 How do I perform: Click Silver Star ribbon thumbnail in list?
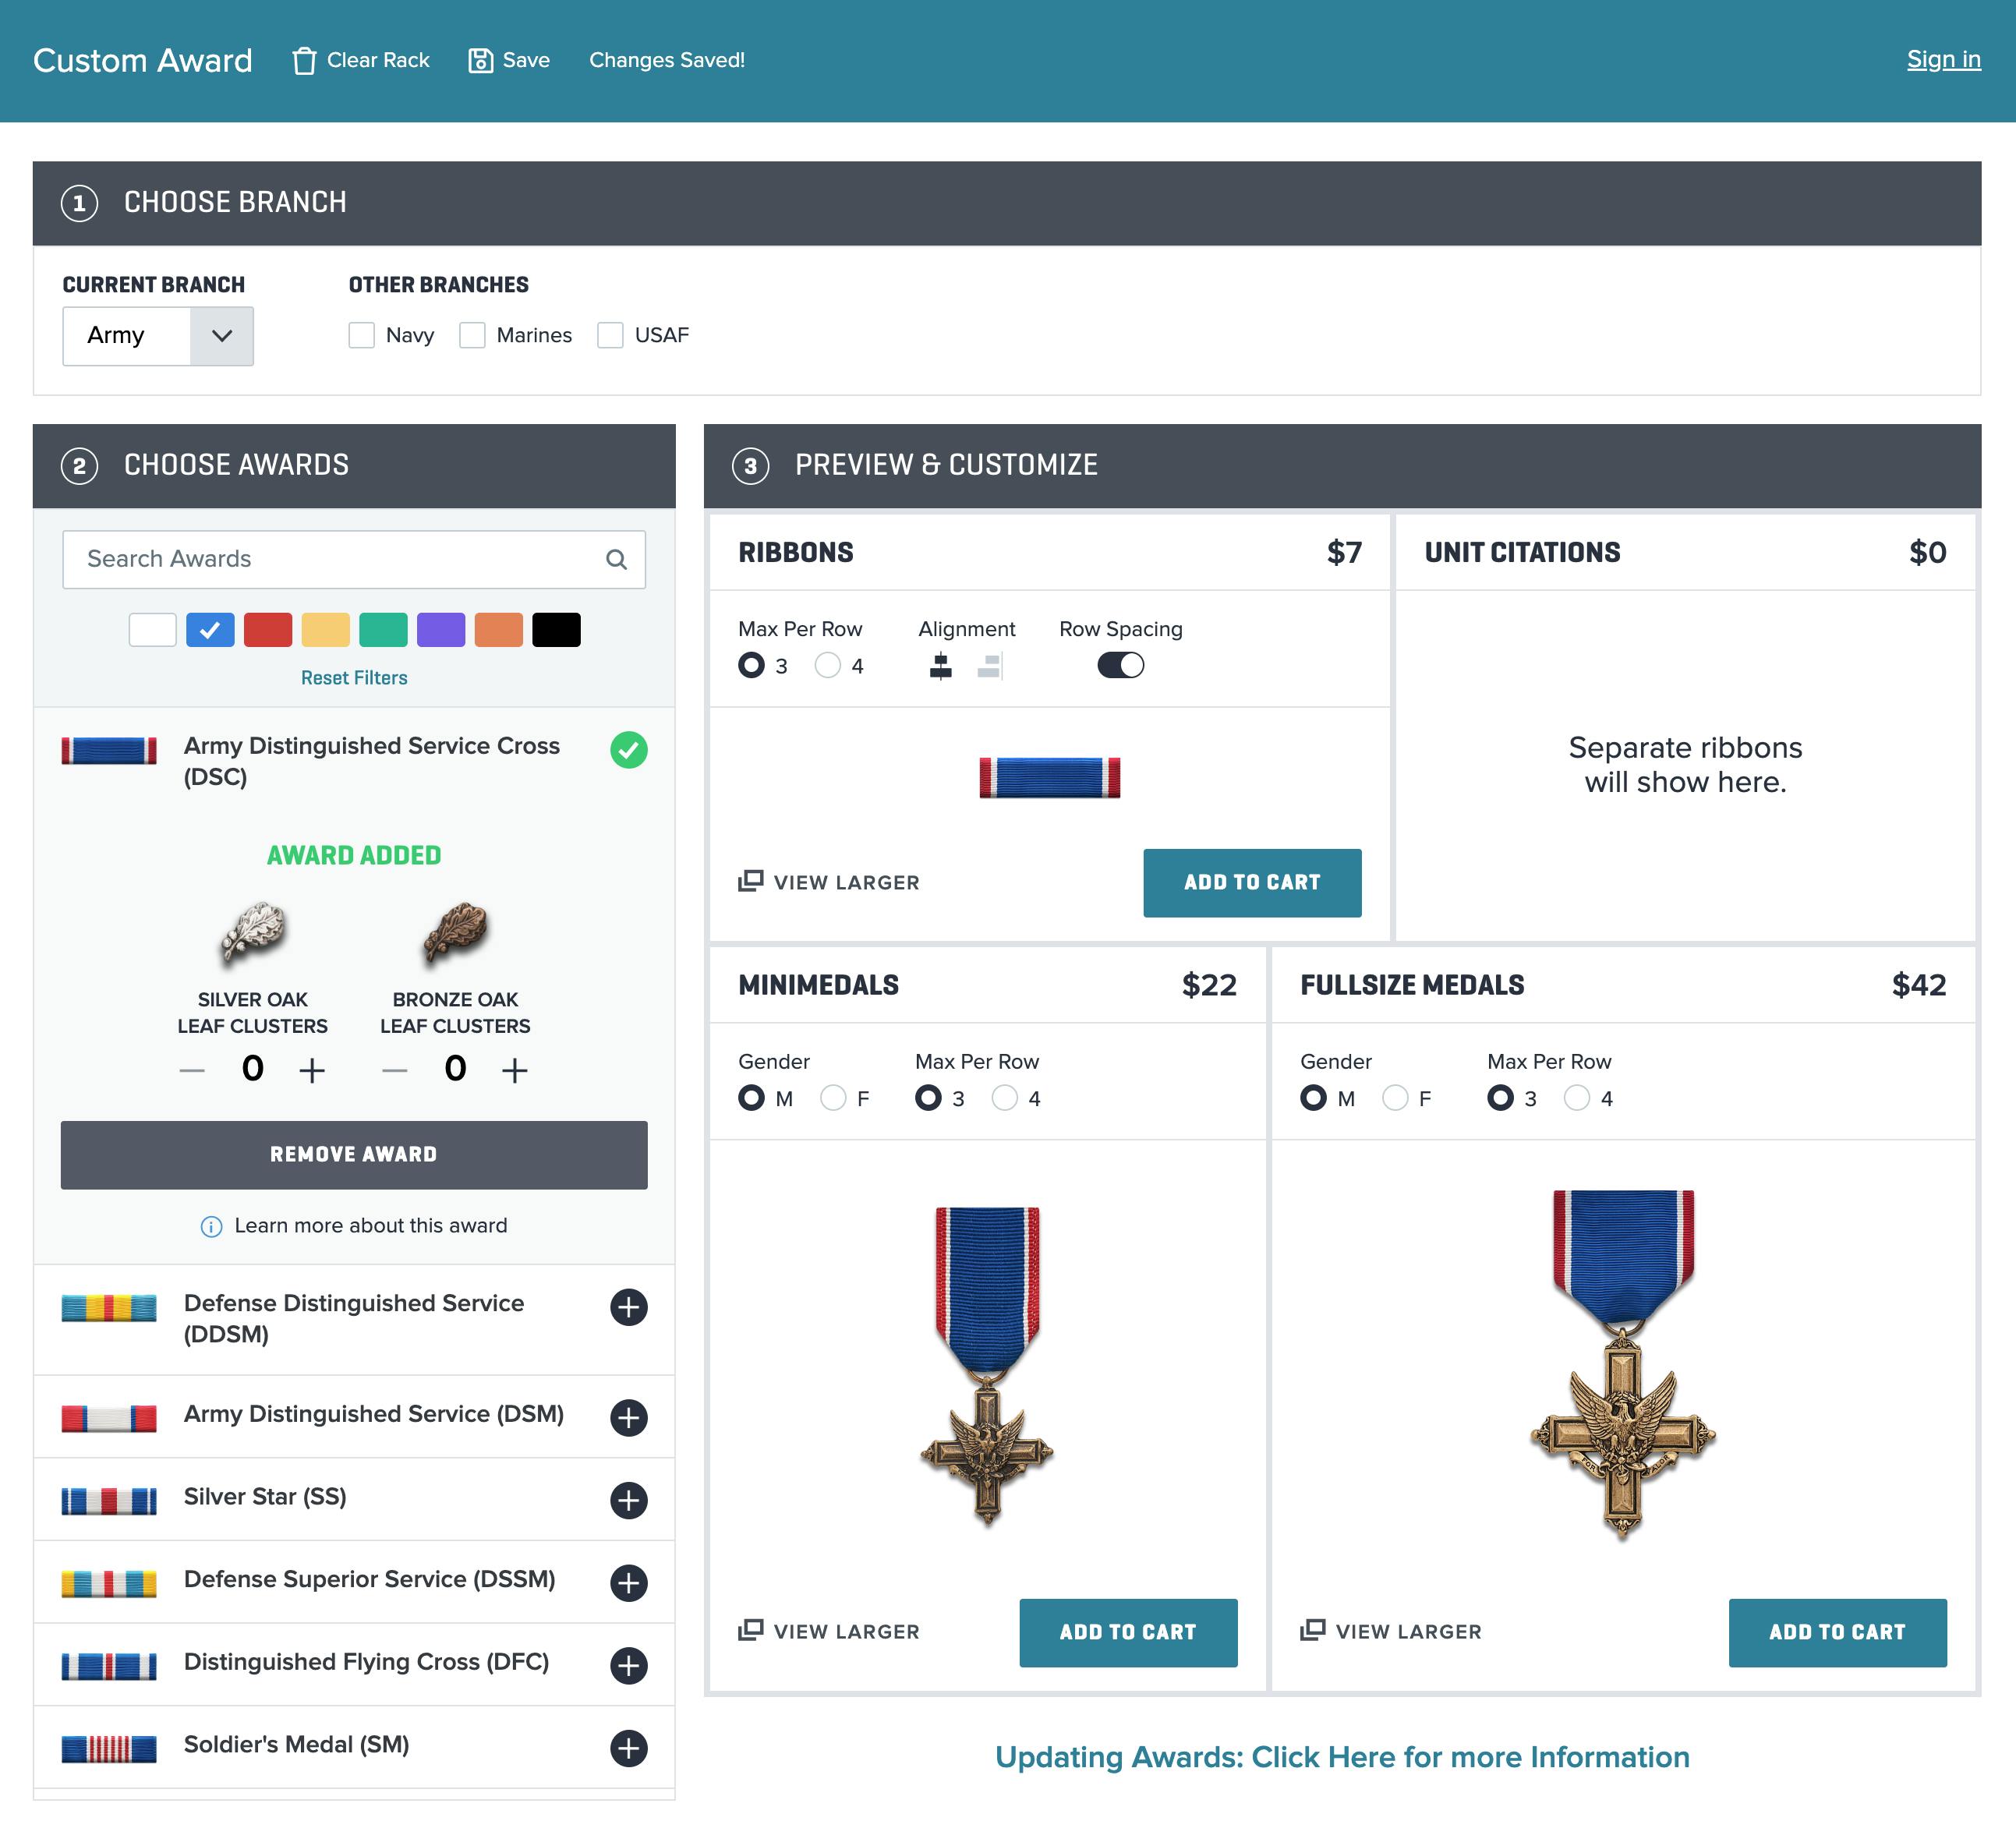(109, 1500)
